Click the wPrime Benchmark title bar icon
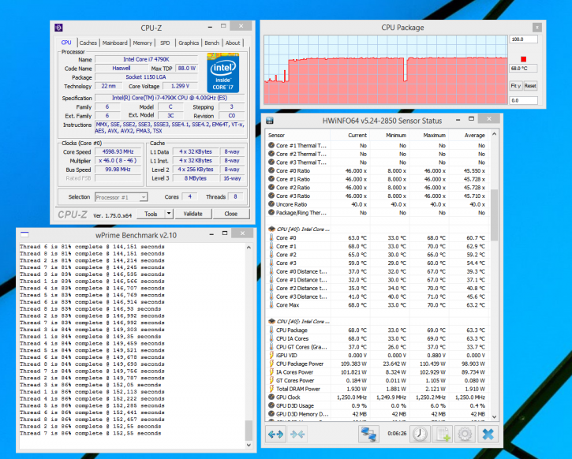This screenshot has width=572, height=459. (24, 234)
